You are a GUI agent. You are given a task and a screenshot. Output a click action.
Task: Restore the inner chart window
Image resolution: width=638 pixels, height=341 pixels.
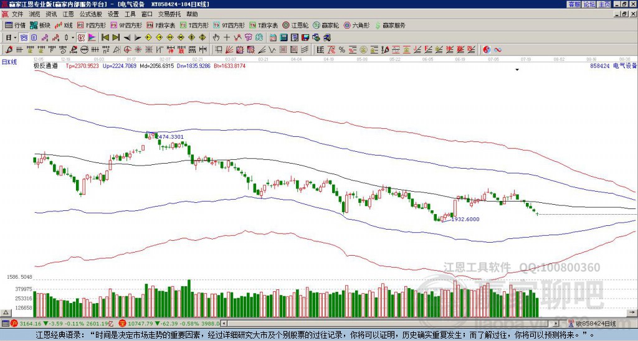tap(626, 14)
